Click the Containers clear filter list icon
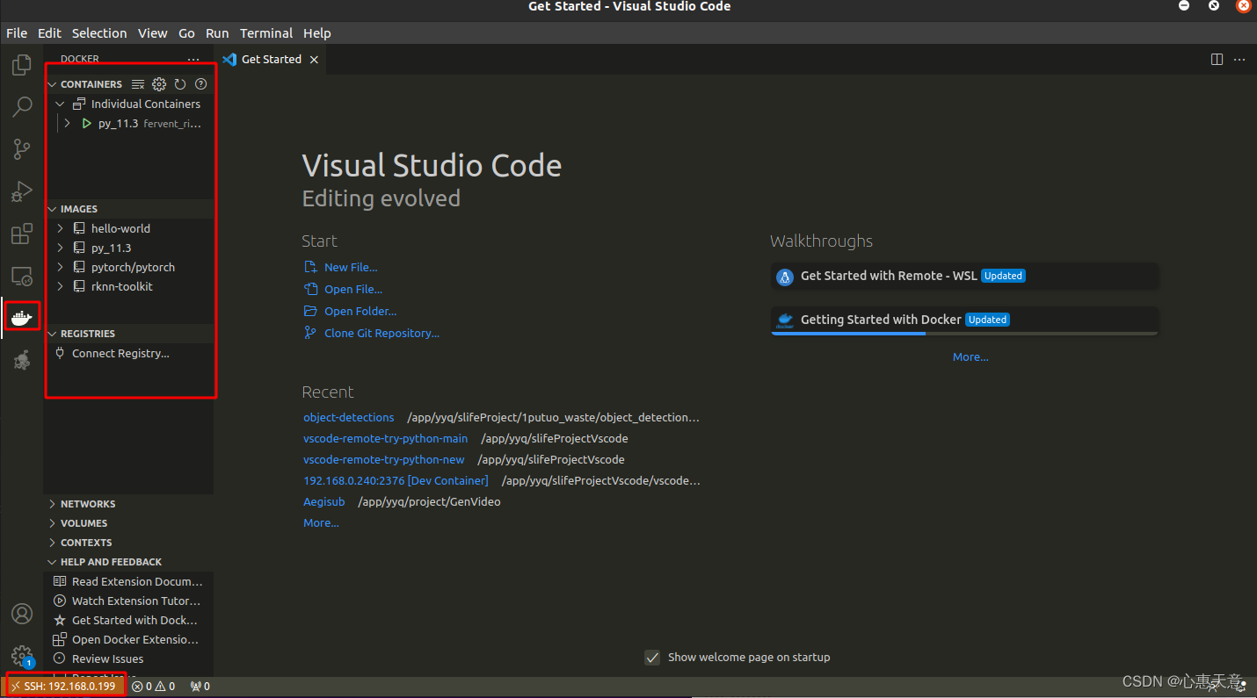 click(138, 84)
